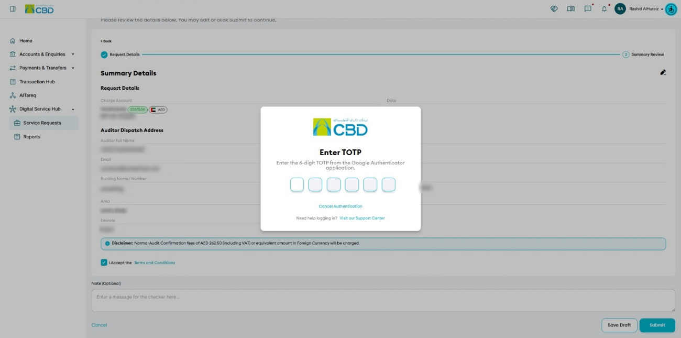Collapse Digital Service Hub menu
Screen dimensions: 681x338
pyautogui.click(x=42, y=109)
